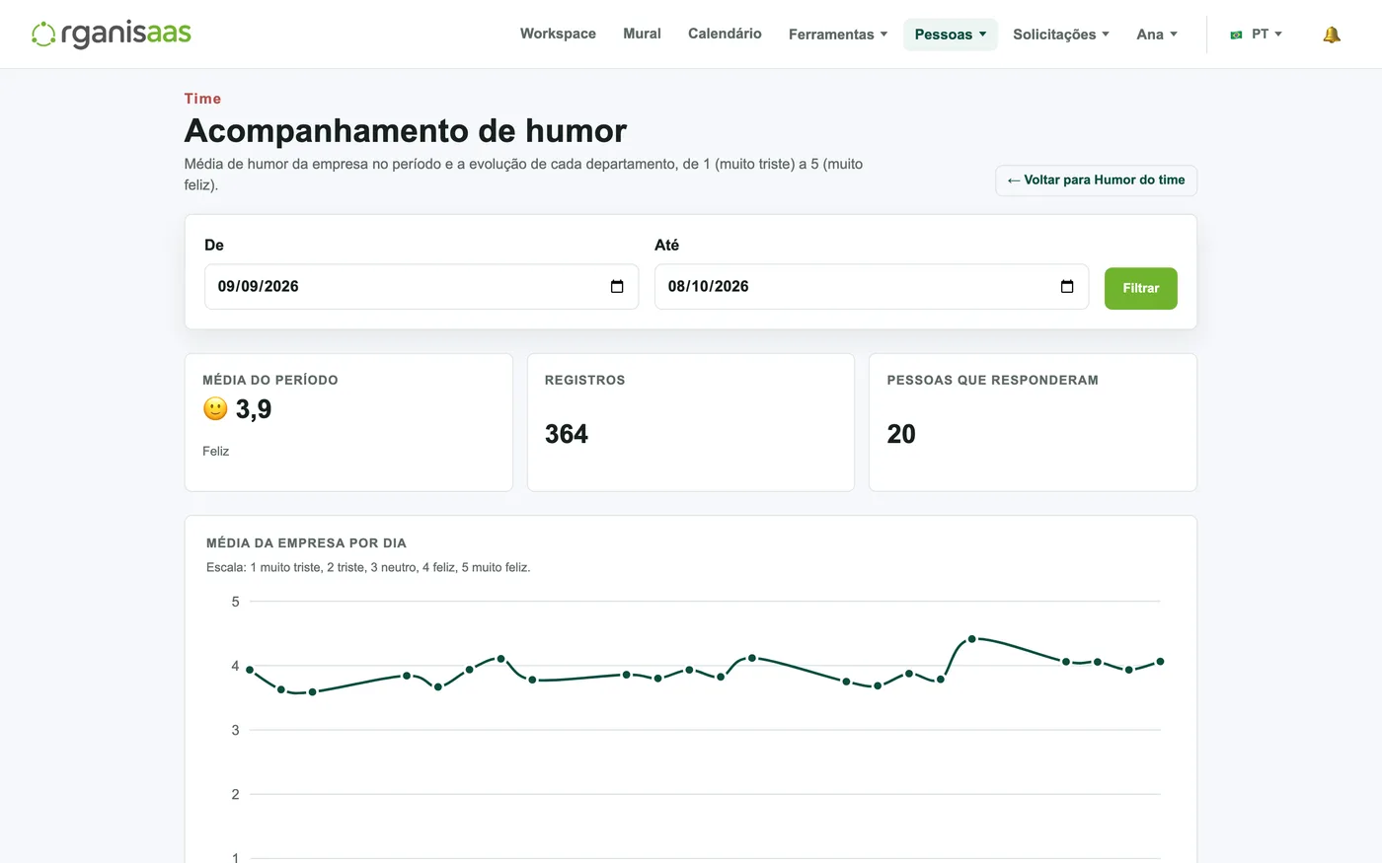Open the notifications bell
Image resolution: width=1382 pixels, height=863 pixels.
point(1332,35)
